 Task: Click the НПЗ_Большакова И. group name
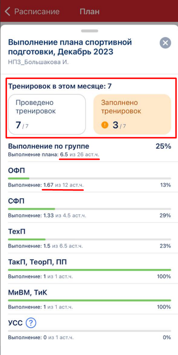click(x=38, y=62)
